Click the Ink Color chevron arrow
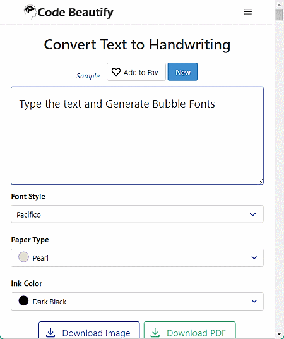This screenshot has height=339, width=284. [x=254, y=301]
